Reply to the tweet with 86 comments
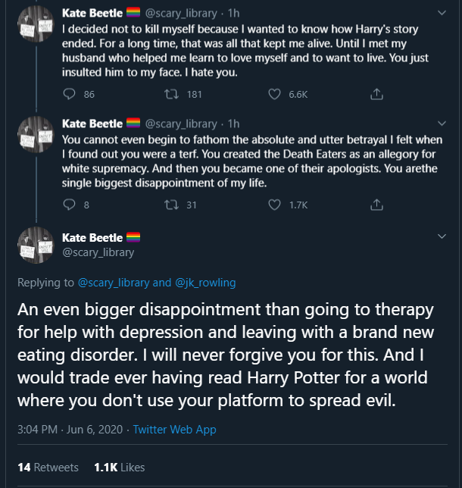Viewport: 462px width, 488px height. (x=69, y=94)
